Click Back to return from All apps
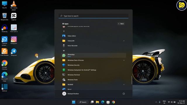 pos(121,24)
